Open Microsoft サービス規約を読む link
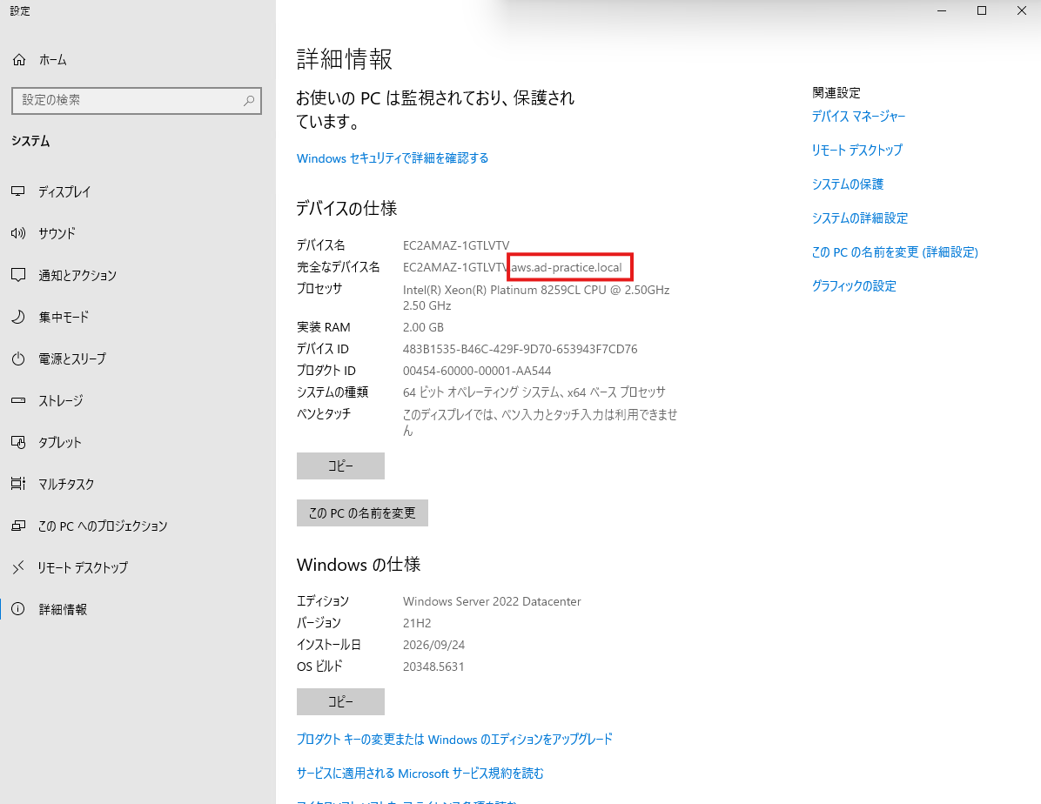Viewport: 1041px width, 804px height. coord(420,774)
